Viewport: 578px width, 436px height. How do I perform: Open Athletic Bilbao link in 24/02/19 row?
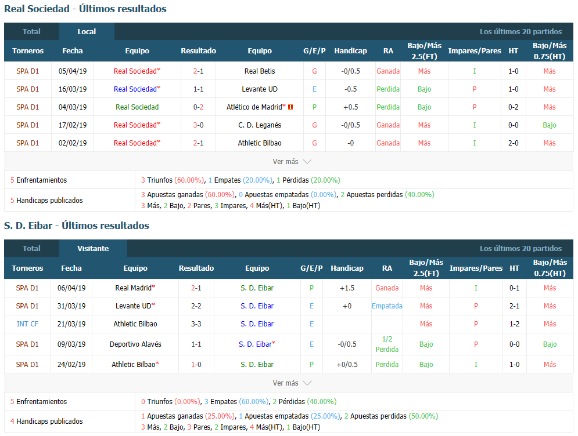133,365
